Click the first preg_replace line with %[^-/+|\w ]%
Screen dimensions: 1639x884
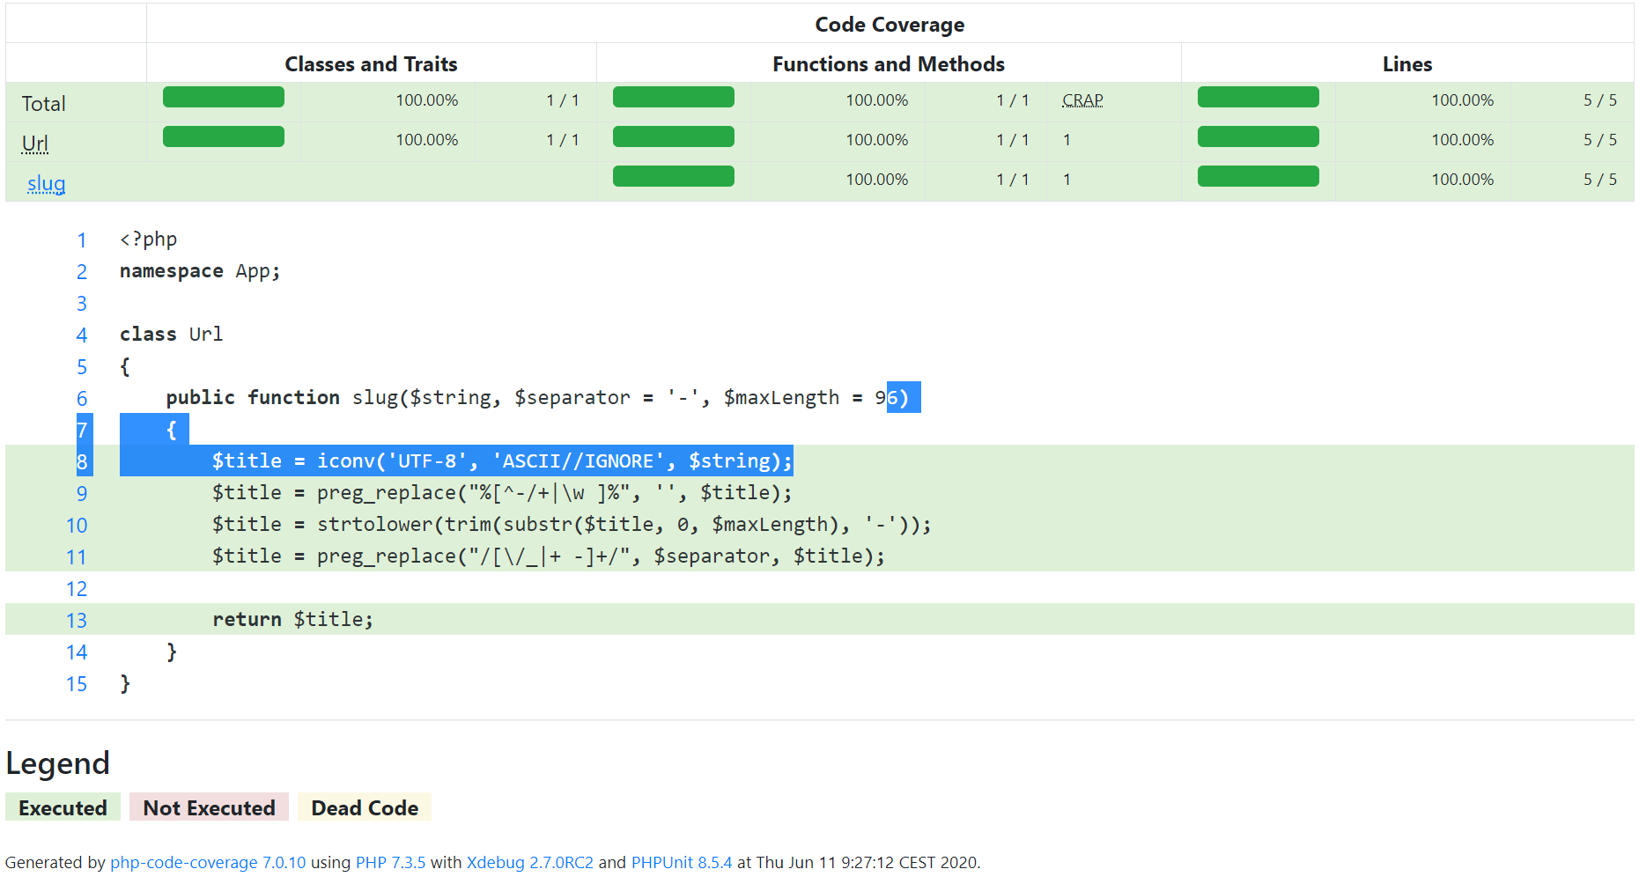tap(502, 493)
